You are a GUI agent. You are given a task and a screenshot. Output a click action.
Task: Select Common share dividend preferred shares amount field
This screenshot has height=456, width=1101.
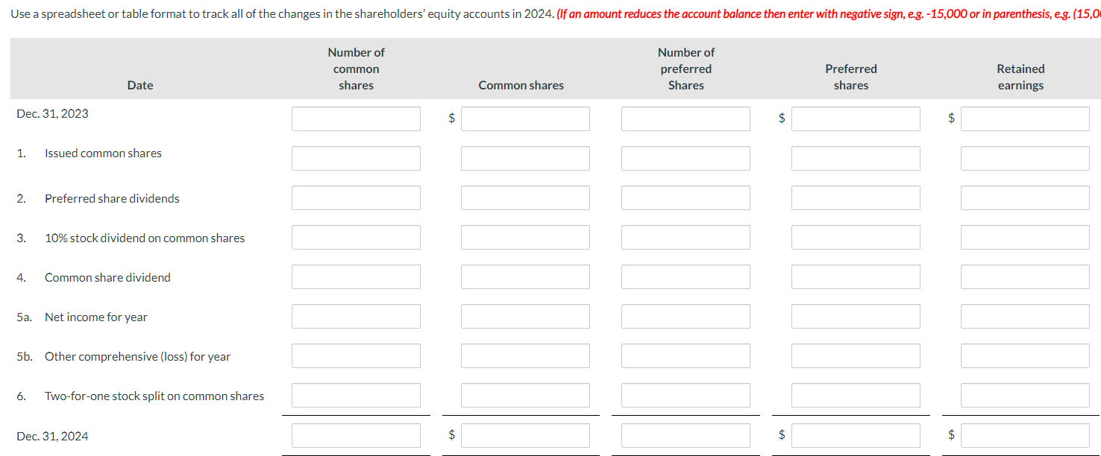tap(856, 276)
